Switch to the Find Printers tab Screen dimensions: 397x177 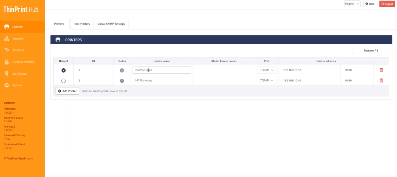tap(82, 24)
